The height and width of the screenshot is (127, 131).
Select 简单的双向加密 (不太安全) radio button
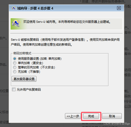pyautogui.click(x=15, y=67)
